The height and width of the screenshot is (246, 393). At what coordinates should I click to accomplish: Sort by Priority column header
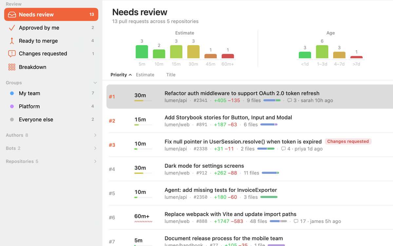[121, 75]
